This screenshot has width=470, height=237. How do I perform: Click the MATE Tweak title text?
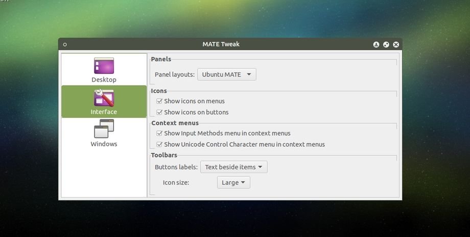221,44
